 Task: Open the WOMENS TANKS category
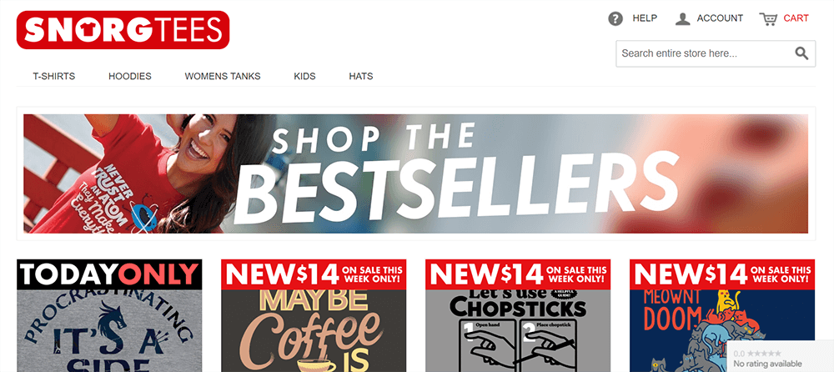tap(223, 76)
